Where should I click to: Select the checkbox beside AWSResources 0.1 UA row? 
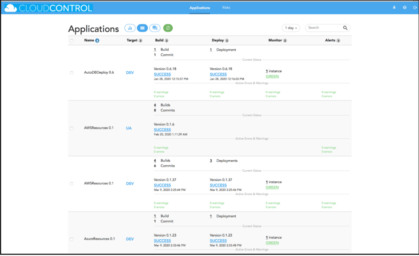pyautogui.click(x=72, y=128)
